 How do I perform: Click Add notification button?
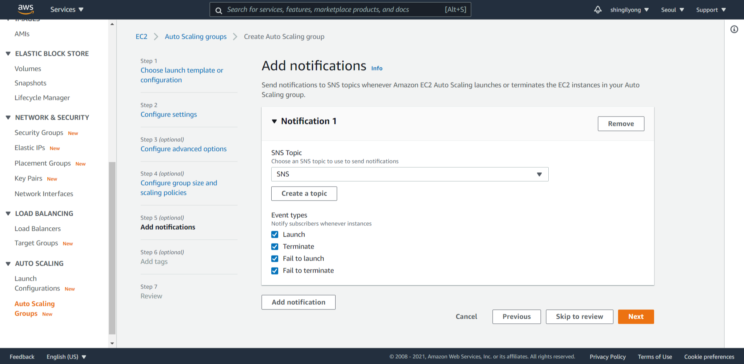(298, 302)
